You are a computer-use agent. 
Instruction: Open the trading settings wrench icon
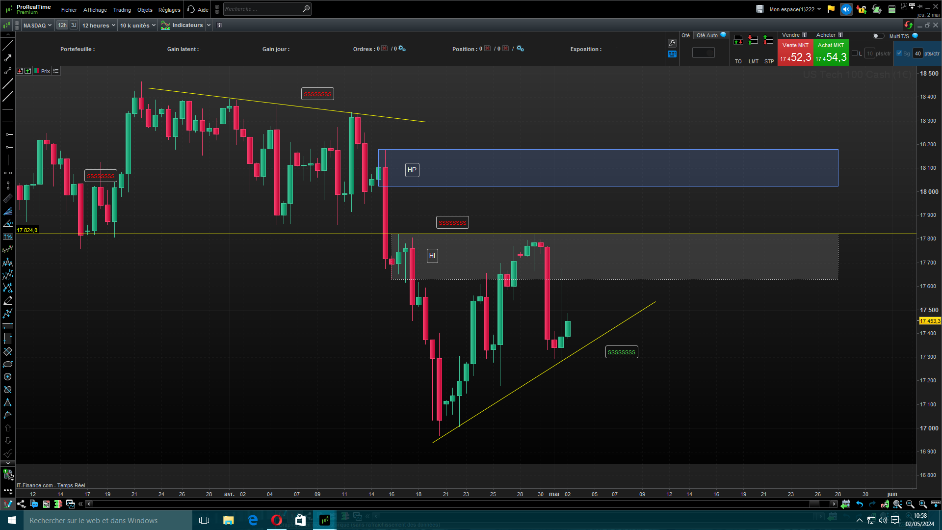672,43
